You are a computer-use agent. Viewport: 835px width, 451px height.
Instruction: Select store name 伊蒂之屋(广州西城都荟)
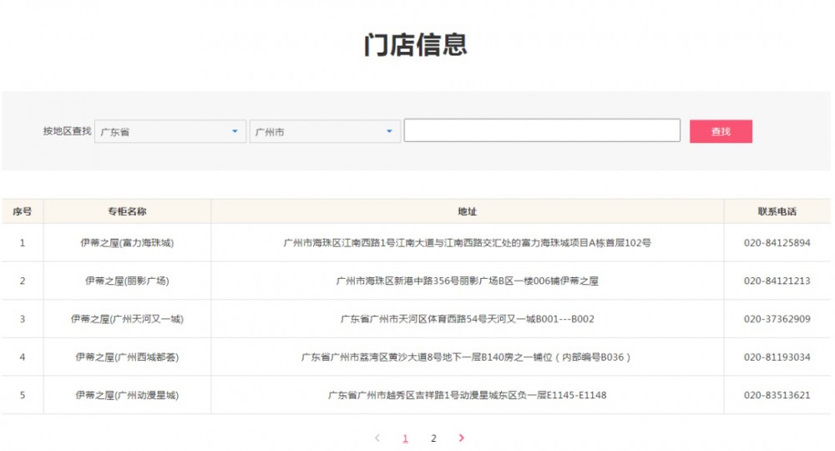pyautogui.click(x=127, y=357)
